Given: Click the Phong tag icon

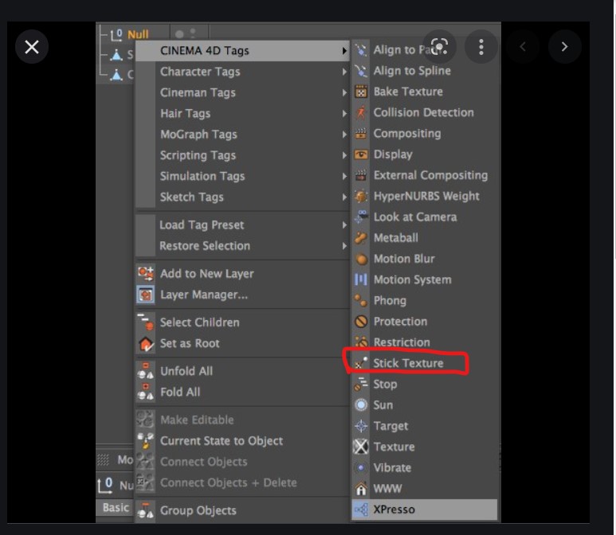Looking at the screenshot, I should click(361, 301).
